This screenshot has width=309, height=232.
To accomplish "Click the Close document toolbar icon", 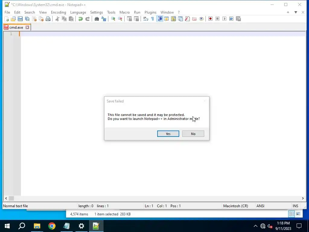I will 34,19.
